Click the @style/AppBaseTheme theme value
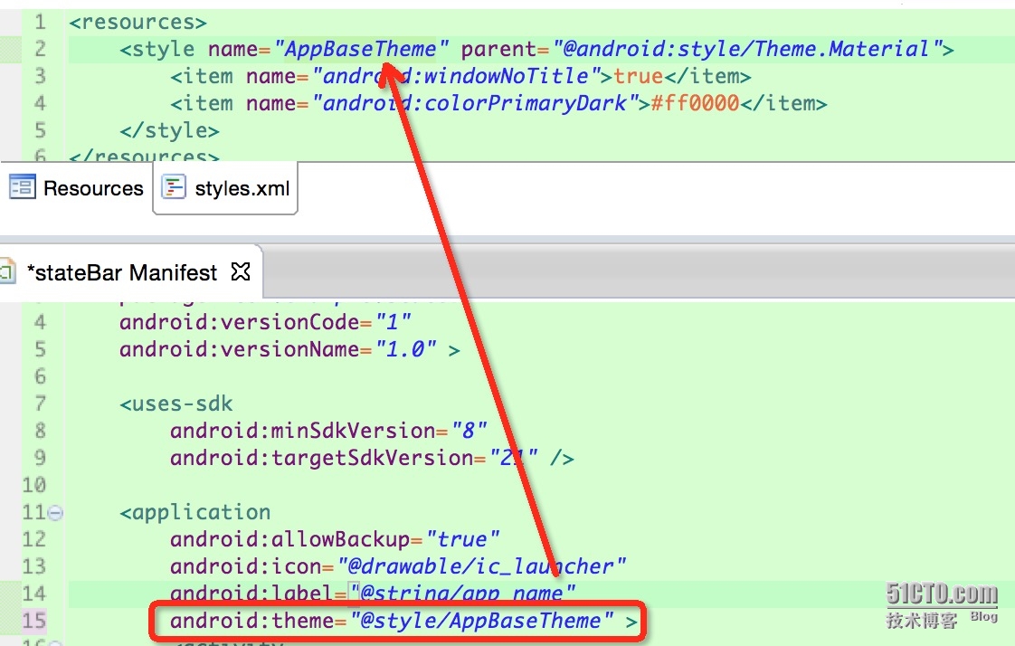The height and width of the screenshot is (646, 1015). click(482, 621)
